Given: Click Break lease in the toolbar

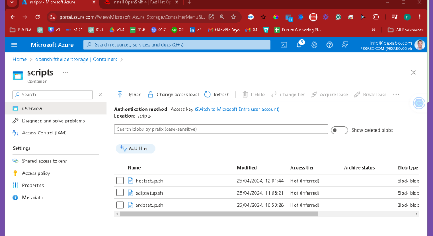Looking at the screenshot, I should pos(370,95).
